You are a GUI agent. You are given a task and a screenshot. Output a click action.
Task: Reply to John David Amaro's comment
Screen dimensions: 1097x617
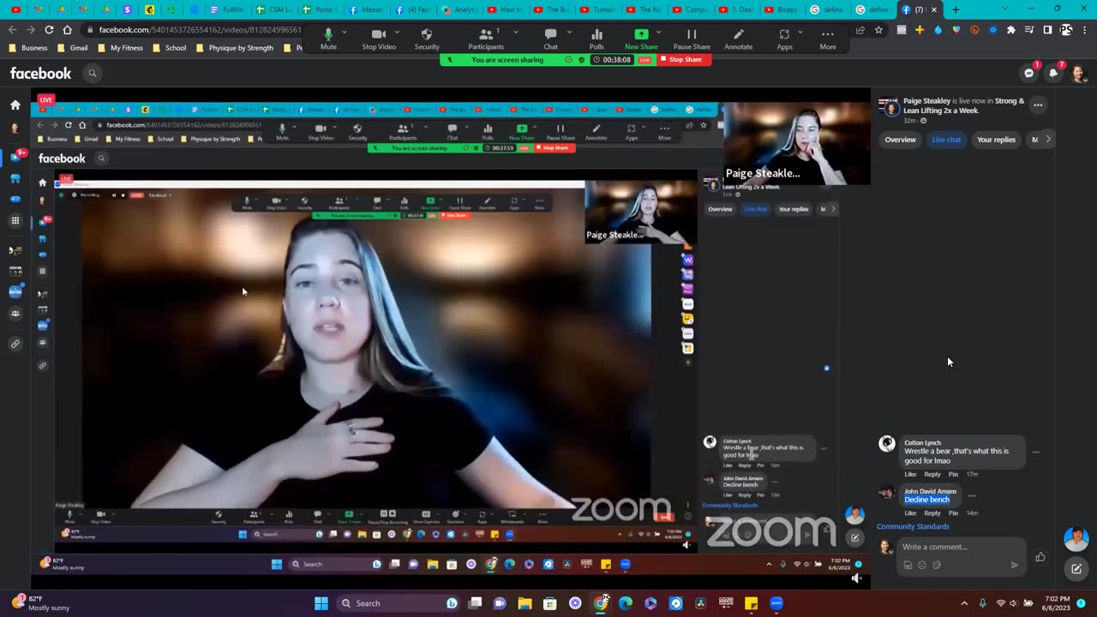click(x=932, y=512)
